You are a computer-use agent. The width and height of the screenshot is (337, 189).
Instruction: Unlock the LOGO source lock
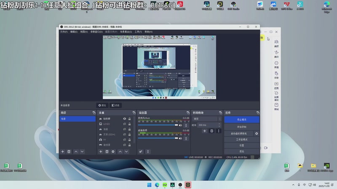129,124
